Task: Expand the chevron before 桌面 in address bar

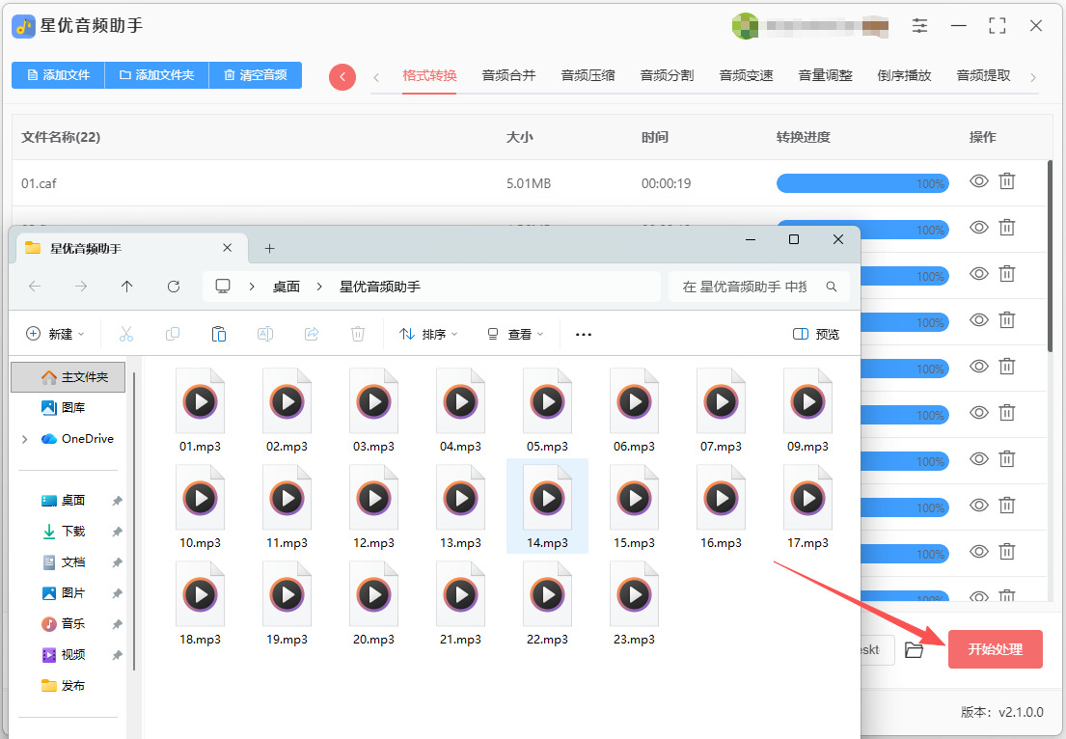Action: pos(252,287)
